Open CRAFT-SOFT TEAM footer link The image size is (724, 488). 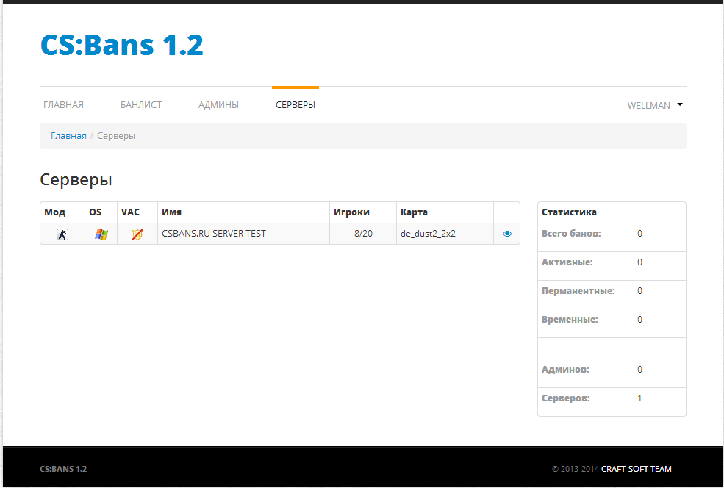(x=637, y=469)
